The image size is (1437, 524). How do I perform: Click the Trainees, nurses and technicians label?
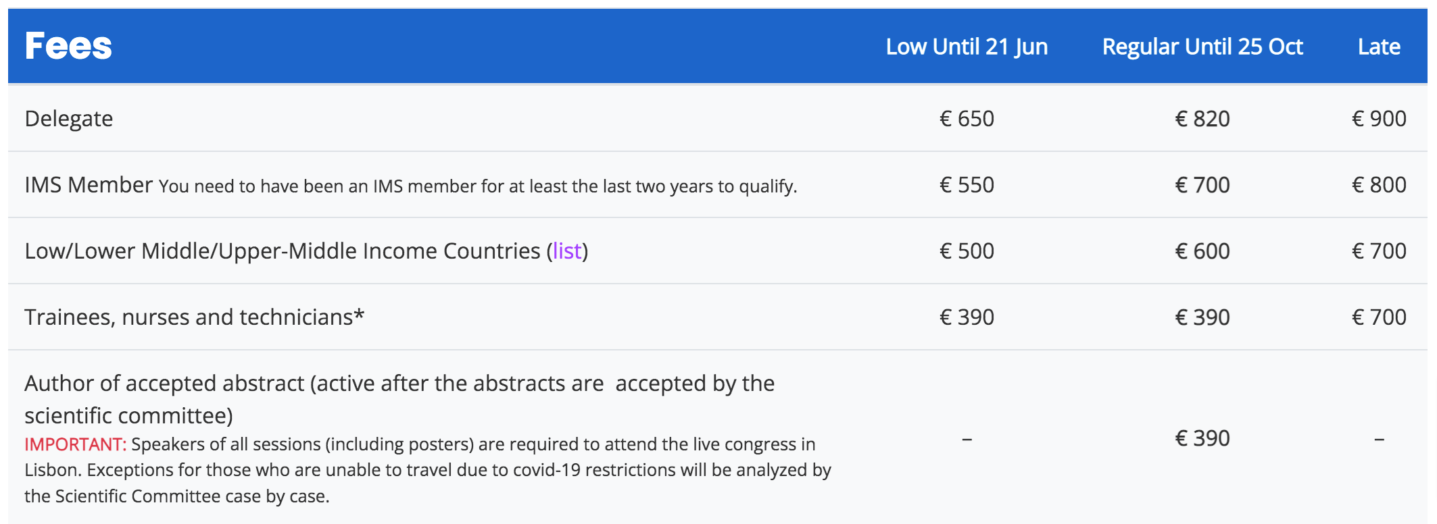pyautogui.click(x=194, y=317)
